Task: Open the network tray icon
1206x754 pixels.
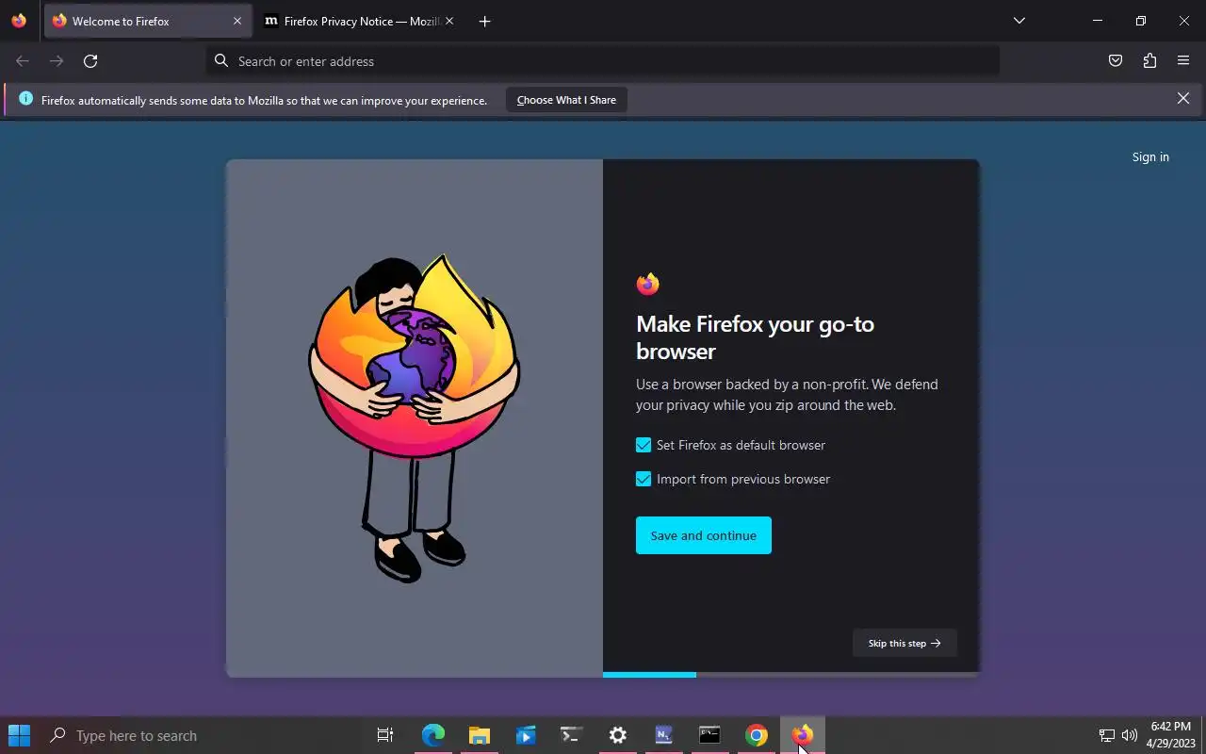Action: coord(1107,735)
